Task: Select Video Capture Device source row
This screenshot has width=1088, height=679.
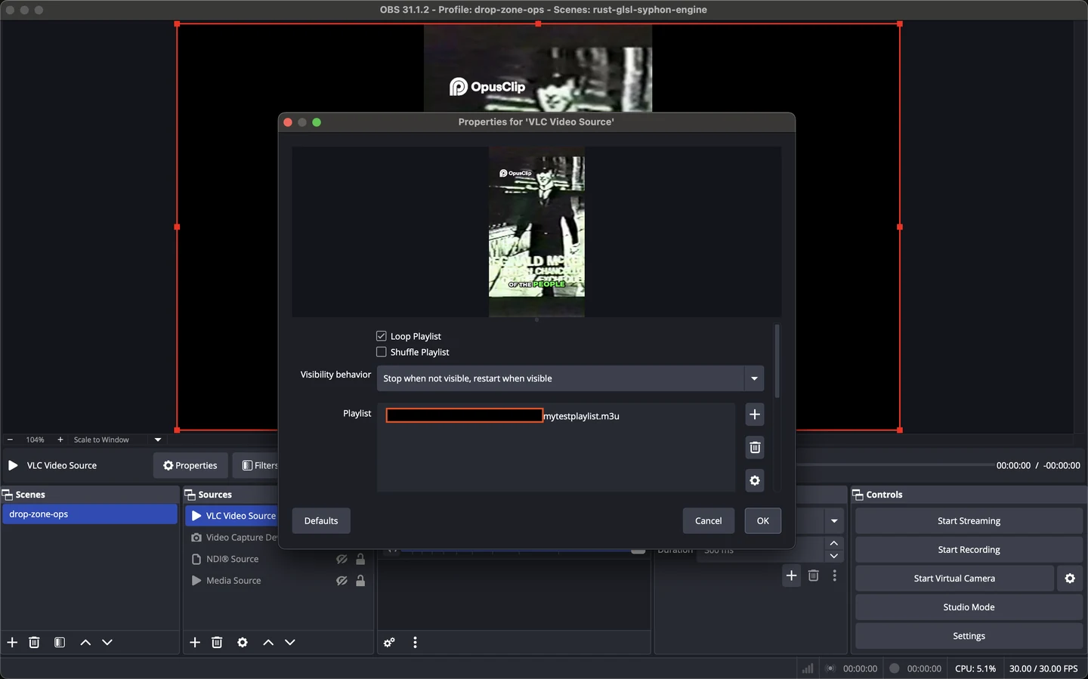Action: (x=233, y=538)
